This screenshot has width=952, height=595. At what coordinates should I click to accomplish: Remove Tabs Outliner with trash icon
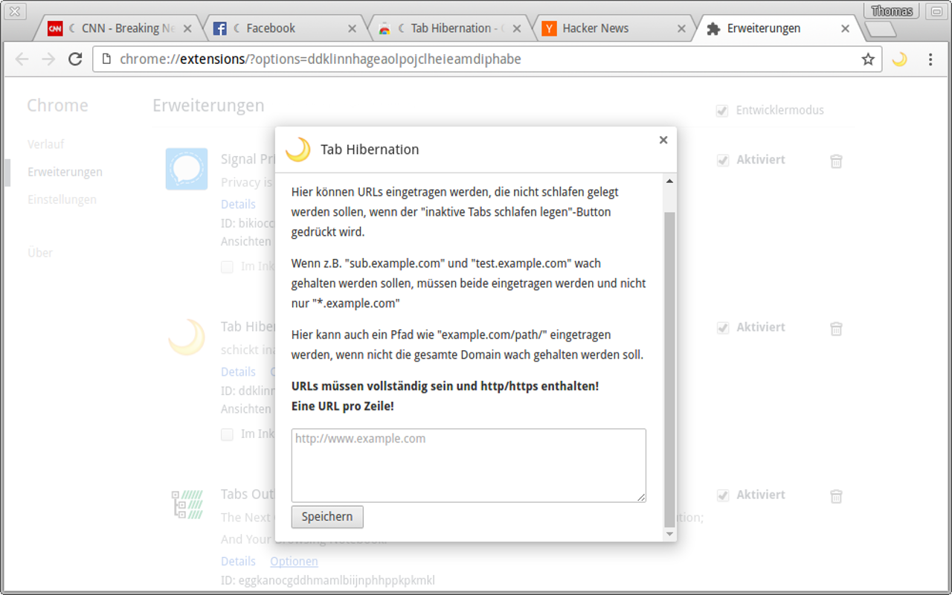coord(837,496)
